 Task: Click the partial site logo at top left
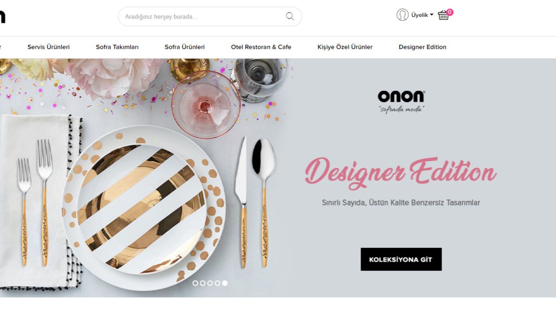coord(2,16)
